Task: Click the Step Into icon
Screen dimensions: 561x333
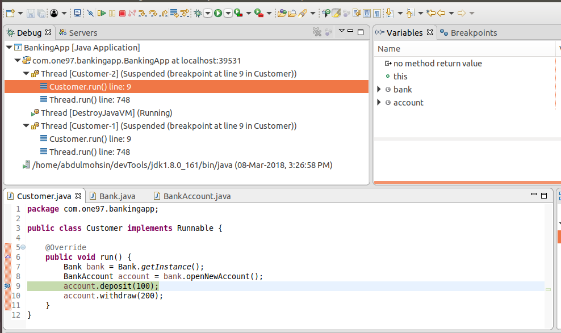Action: (142, 12)
